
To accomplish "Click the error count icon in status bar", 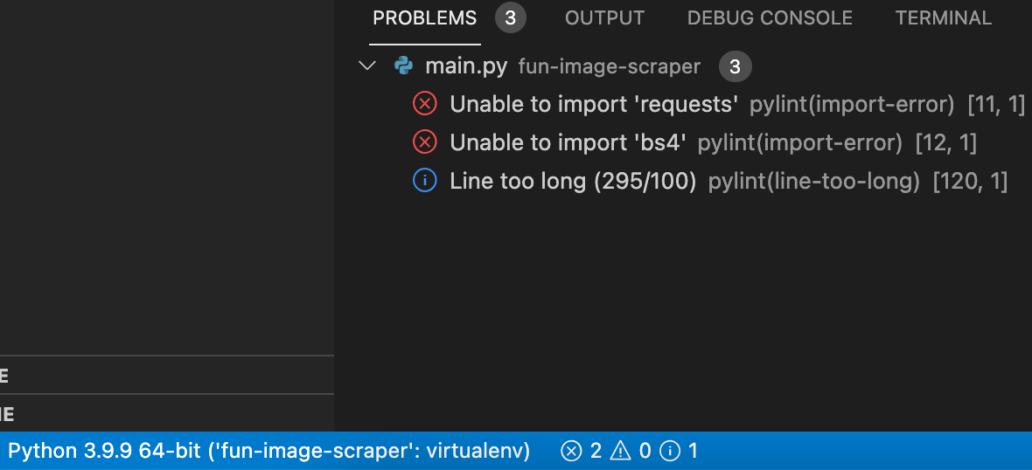I will pyautogui.click(x=570, y=451).
